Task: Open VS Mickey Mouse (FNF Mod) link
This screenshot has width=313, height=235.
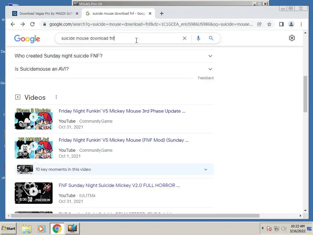Action: coord(123,140)
